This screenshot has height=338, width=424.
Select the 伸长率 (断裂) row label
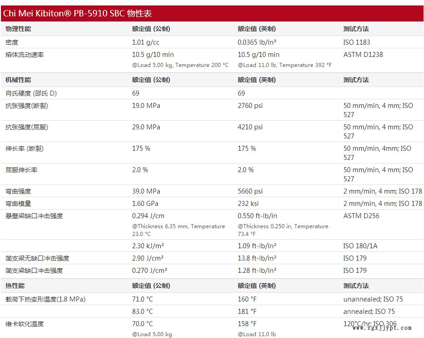click(x=25, y=149)
